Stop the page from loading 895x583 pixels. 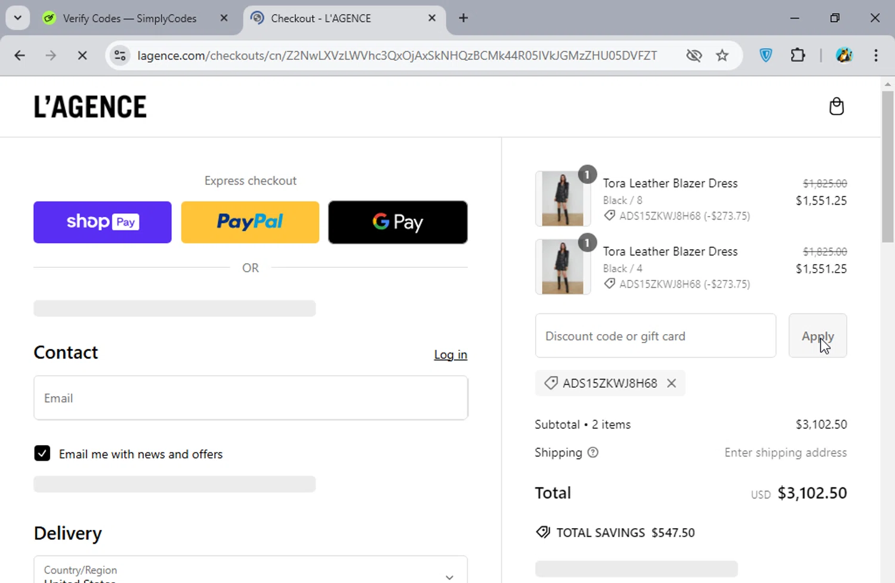point(82,55)
